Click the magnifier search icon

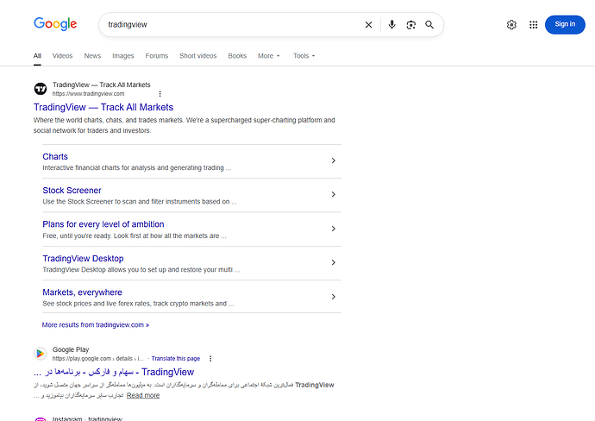429,25
